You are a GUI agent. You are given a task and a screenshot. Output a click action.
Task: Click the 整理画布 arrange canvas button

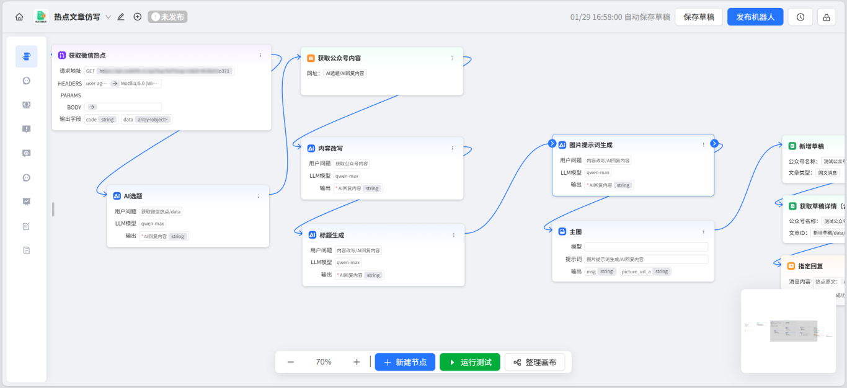(534, 362)
